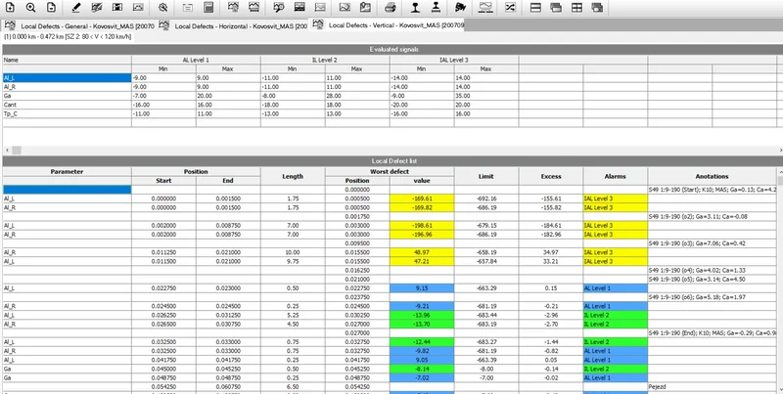Click the worst defect value 9.15
This screenshot has width=783, height=394.
pos(422,288)
